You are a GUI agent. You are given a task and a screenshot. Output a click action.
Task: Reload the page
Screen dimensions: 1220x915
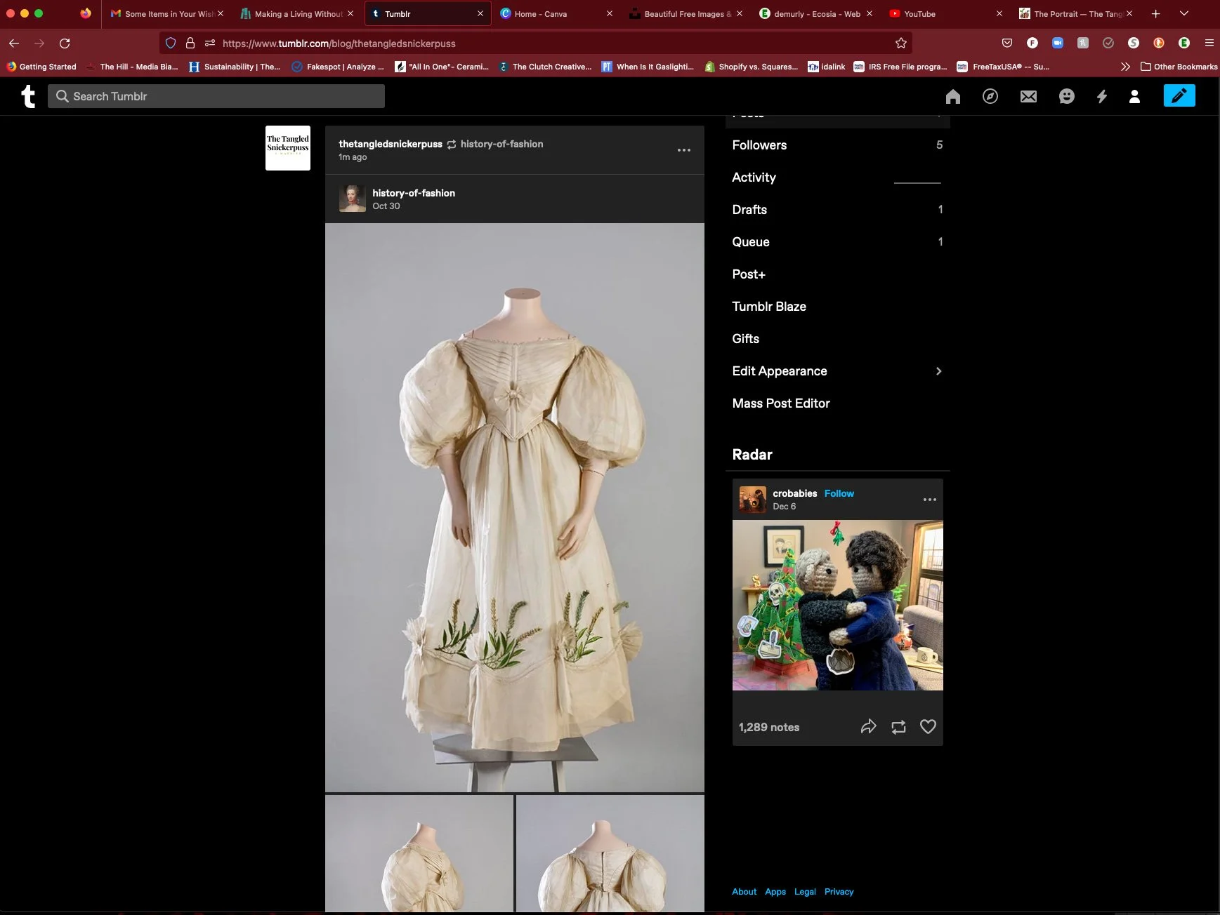(65, 44)
